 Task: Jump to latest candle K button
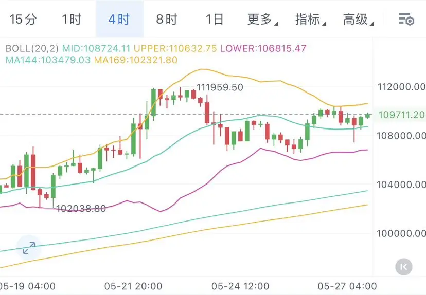(404, 267)
